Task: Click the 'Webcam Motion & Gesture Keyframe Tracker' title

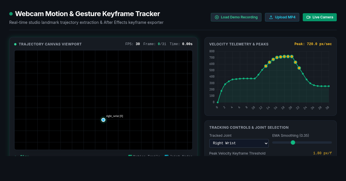Action: pyautogui.click(x=87, y=14)
